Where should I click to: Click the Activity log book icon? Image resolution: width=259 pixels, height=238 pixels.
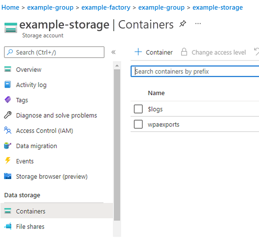tap(7, 85)
